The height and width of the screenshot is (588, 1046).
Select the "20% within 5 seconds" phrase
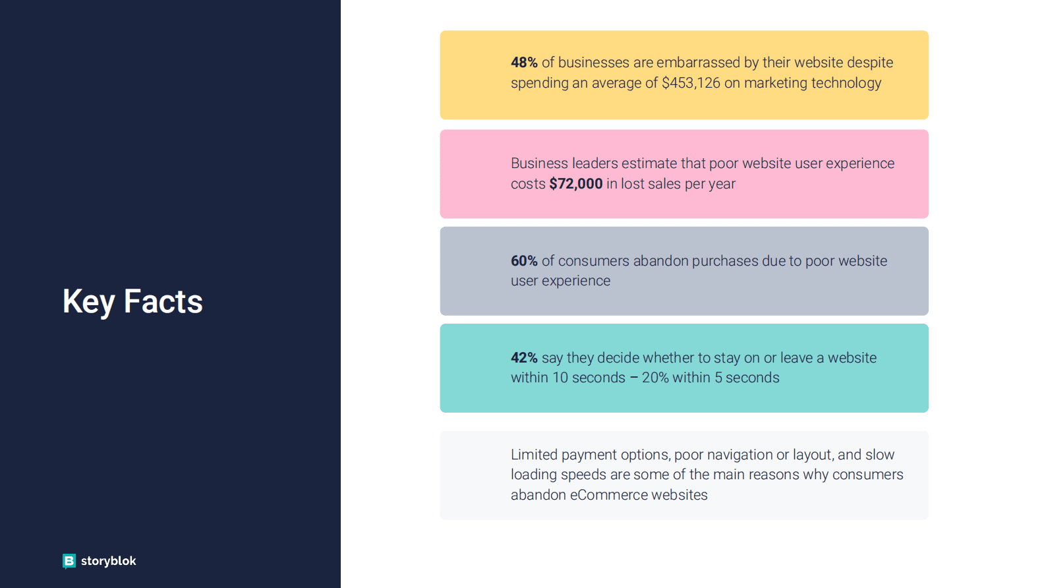pos(711,378)
